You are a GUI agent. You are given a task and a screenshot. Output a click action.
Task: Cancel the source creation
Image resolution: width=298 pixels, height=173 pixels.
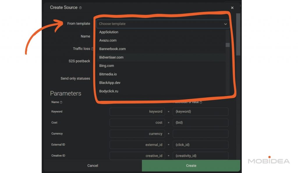[93, 165]
